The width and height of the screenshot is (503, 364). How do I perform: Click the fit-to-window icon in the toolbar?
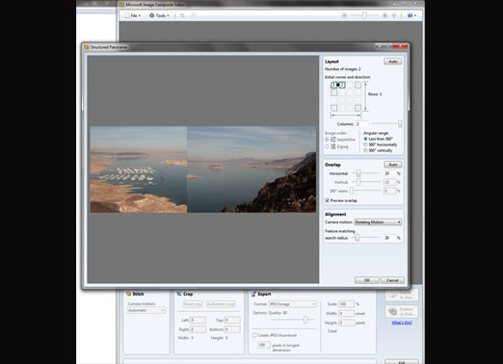point(394,15)
